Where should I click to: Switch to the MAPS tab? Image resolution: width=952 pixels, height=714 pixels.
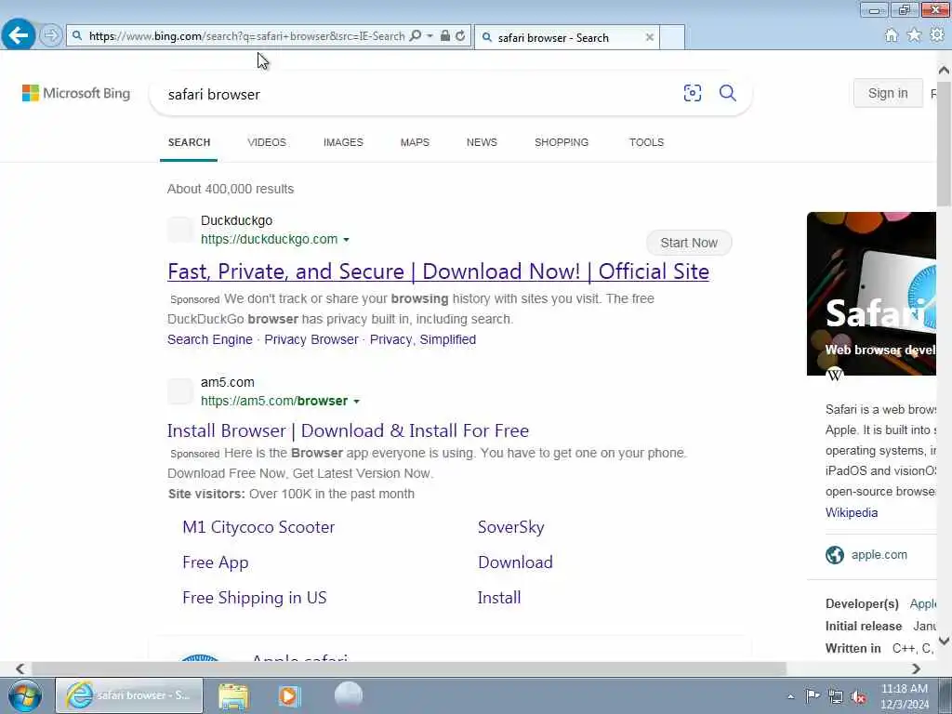(415, 142)
